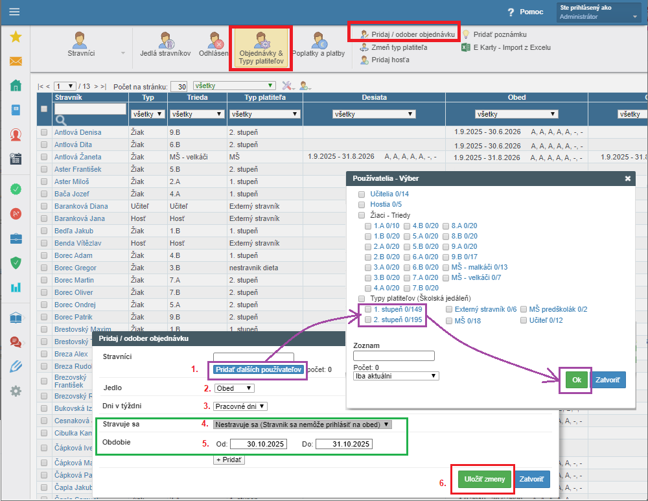Click the yellow star favorites icon in sidebar

16,37
